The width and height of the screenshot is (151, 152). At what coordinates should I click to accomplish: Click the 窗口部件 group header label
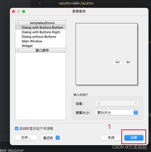pyautogui.click(x=42, y=50)
